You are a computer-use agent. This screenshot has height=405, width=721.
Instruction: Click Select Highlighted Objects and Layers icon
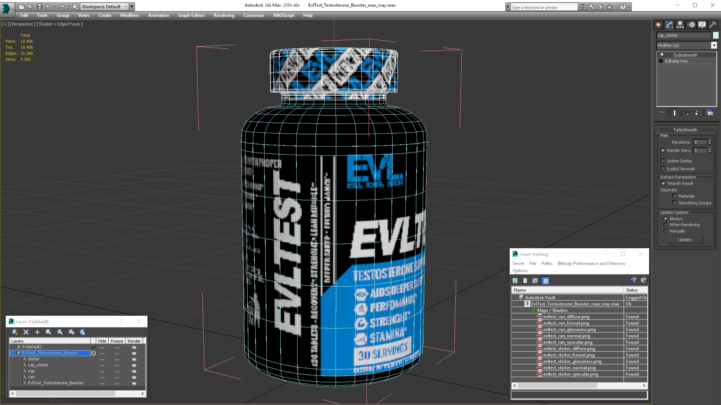(x=48, y=332)
